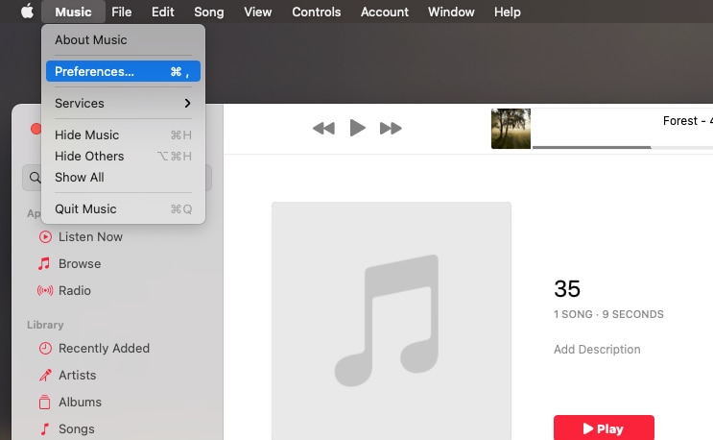Click the play button in toolbar
Viewport: 713px width, 440px height.
pos(357,128)
